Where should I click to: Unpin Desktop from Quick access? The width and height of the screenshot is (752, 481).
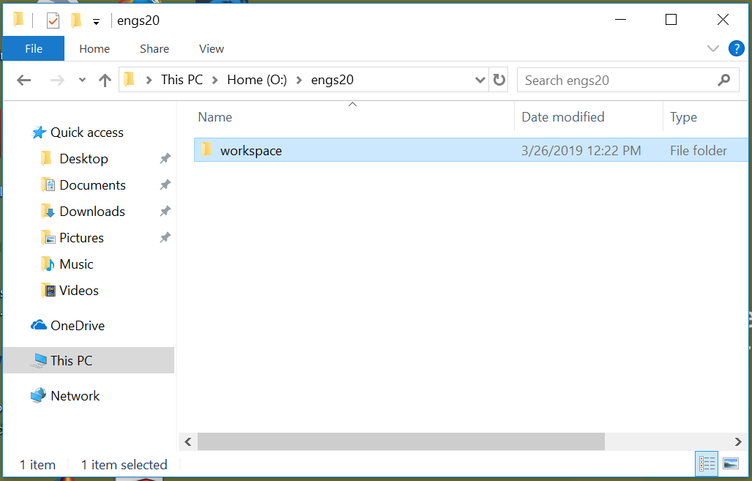coord(165,158)
